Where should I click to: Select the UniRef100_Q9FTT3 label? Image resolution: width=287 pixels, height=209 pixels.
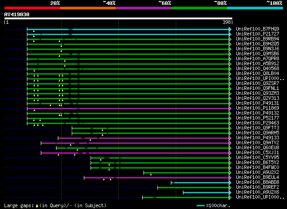[257, 128]
